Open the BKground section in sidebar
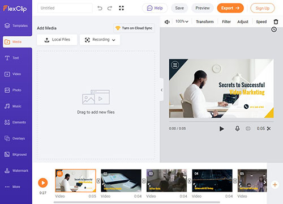The image size is (283, 204). click(x=15, y=155)
